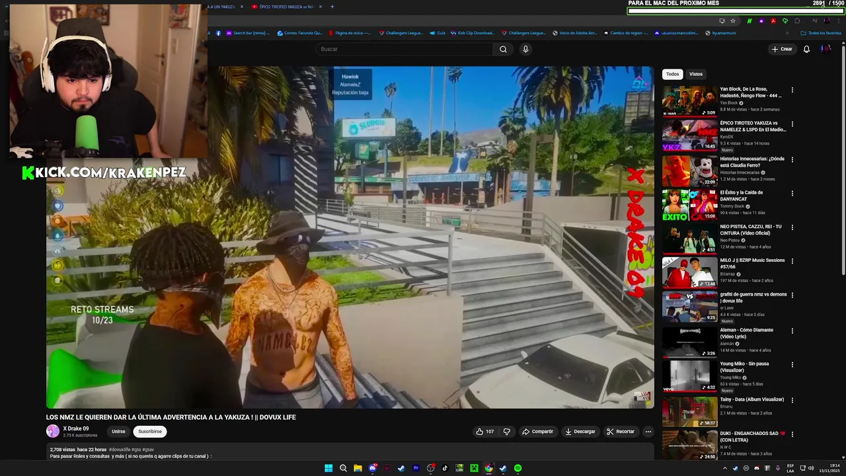Bookmark this page with star icon
Image resolution: width=846 pixels, height=476 pixels.
[x=733, y=20]
